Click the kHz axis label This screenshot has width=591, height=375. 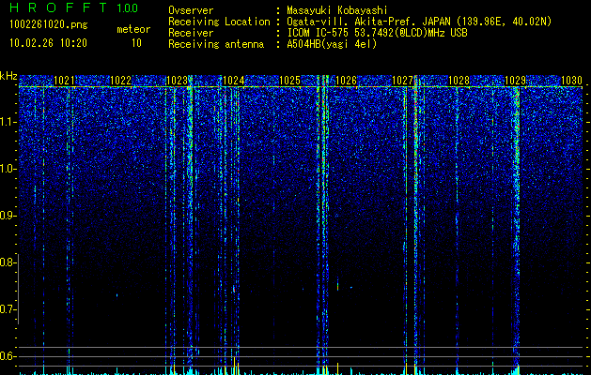pos(8,76)
